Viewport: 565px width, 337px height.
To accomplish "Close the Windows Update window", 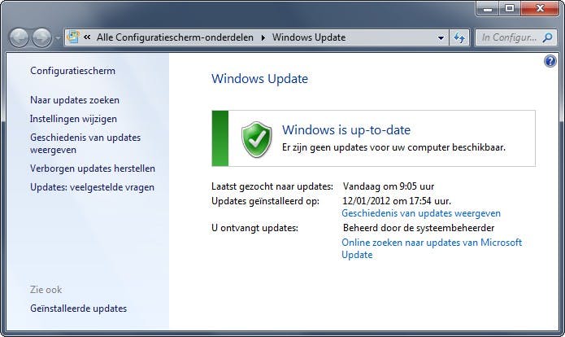I will [540, 8].
